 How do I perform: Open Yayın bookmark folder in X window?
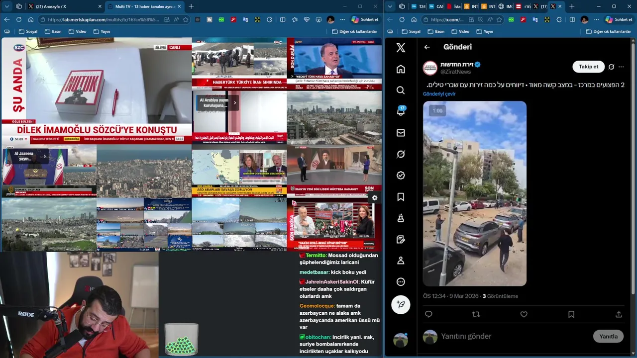click(x=485, y=31)
